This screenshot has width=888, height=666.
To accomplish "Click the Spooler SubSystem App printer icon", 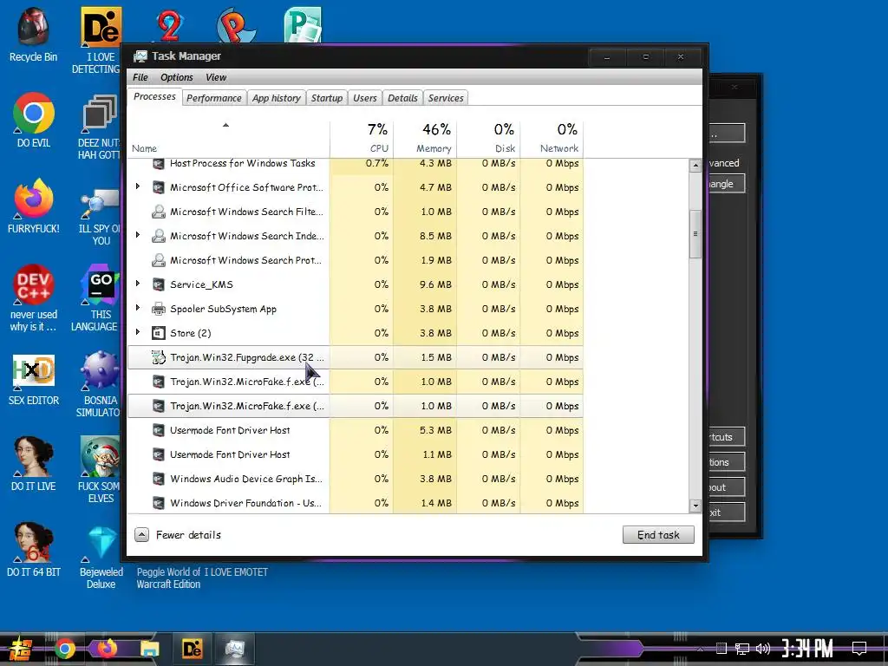I will point(159,309).
